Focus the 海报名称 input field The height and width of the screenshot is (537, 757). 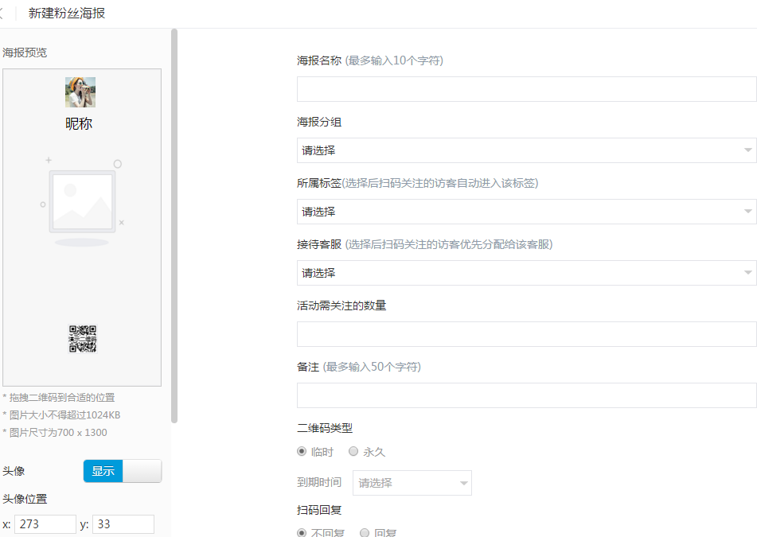pyautogui.click(x=526, y=89)
